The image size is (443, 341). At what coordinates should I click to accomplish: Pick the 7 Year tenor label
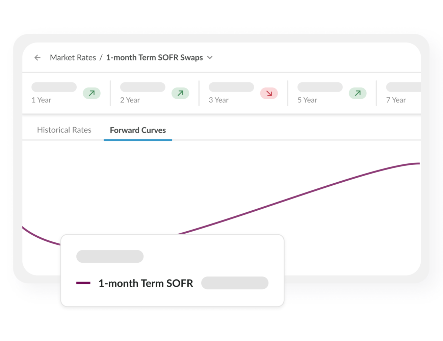[x=396, y=100]
